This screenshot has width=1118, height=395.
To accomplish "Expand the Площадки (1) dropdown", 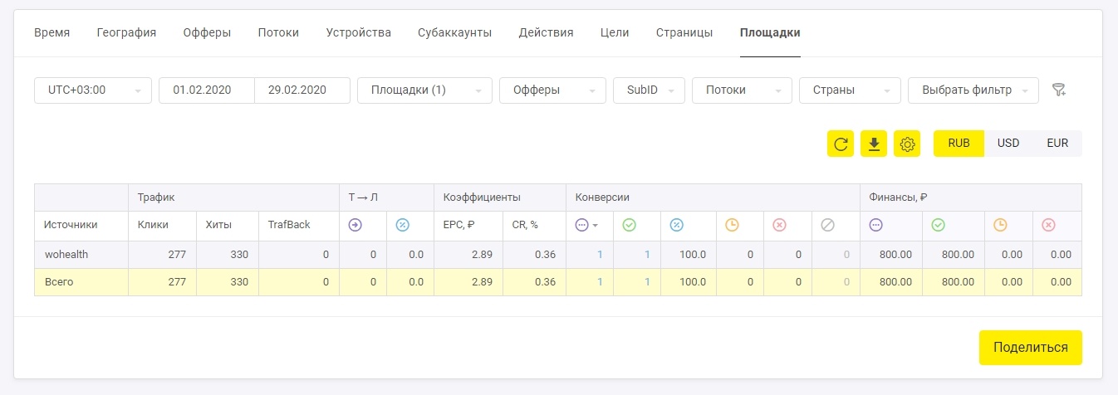I will click(424, 90).
